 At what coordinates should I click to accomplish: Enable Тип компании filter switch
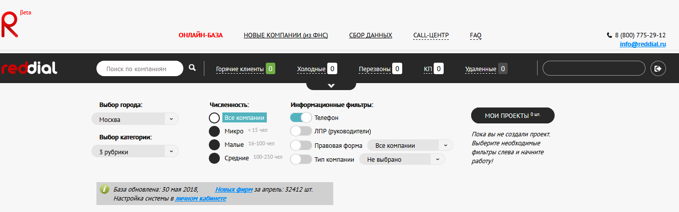[x=301, y=159]
